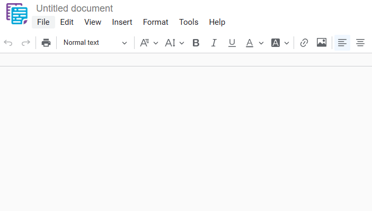The image size is (372, 211).
Task: Apply the current highlight color
Action: click(276, 43)
